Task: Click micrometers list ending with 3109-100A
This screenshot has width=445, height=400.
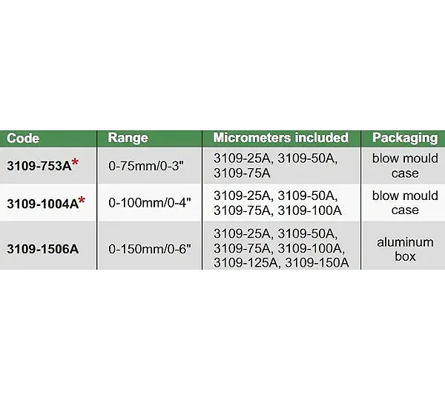Action: [277, 203]
